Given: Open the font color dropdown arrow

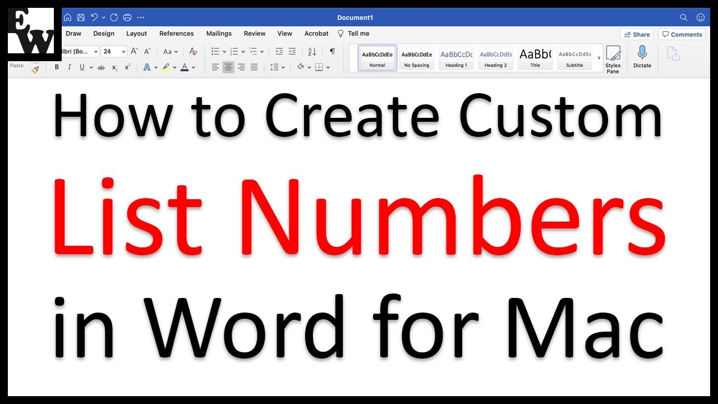Looking at the screenshot, I should (194, 68).
